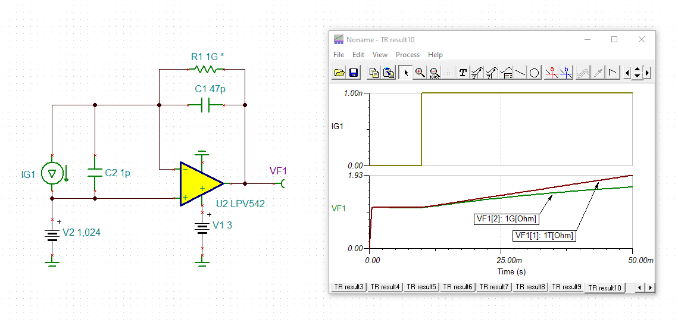The height and width of the screenshot is (322, 678).
Task: Open the File menu
Action: click(x=339, y=54)
